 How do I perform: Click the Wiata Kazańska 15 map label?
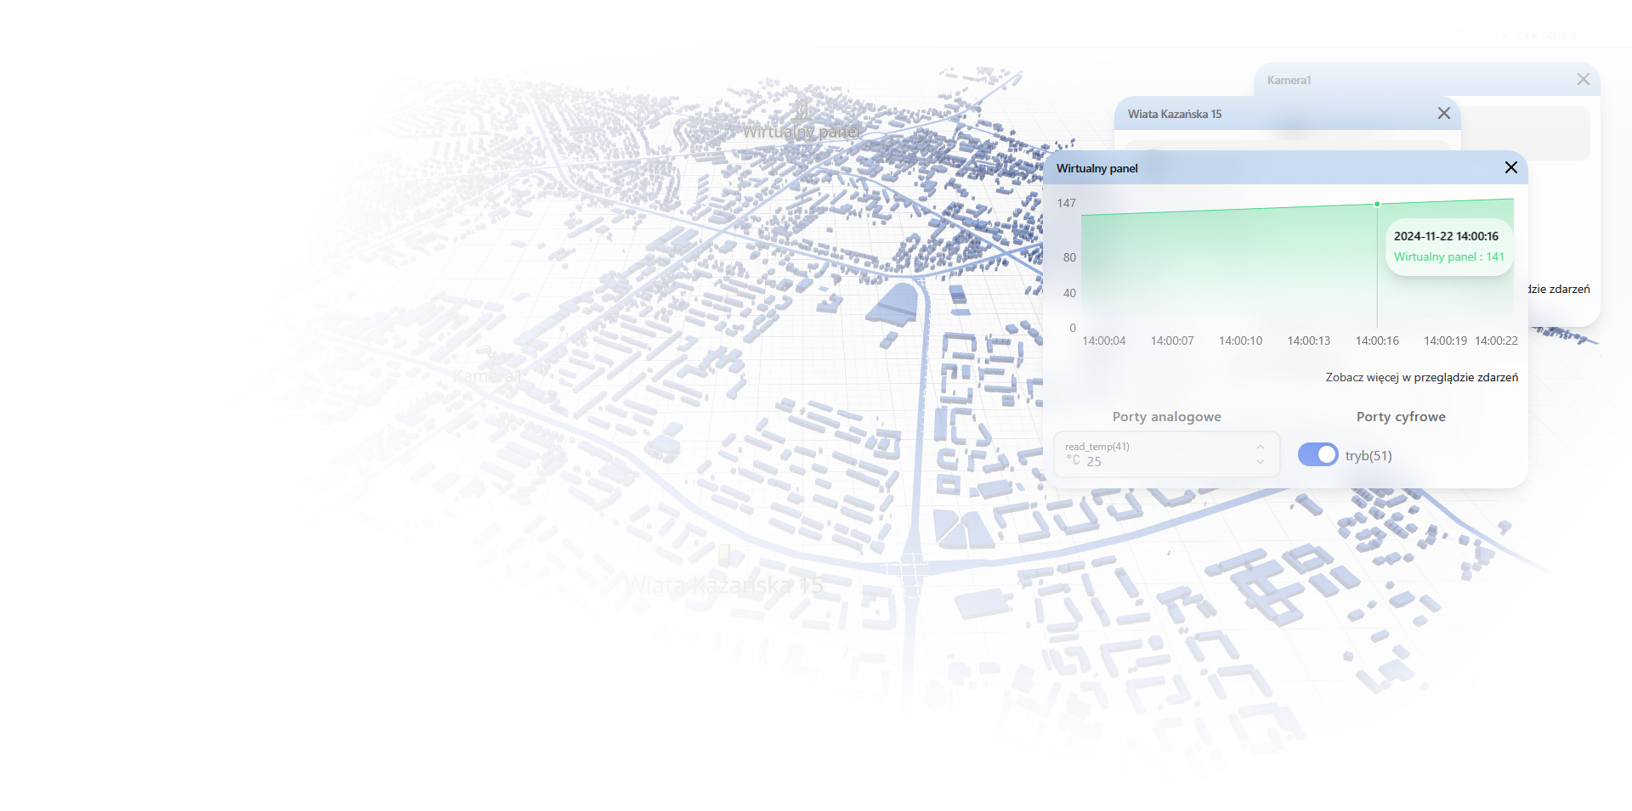(x=724, y=585)
